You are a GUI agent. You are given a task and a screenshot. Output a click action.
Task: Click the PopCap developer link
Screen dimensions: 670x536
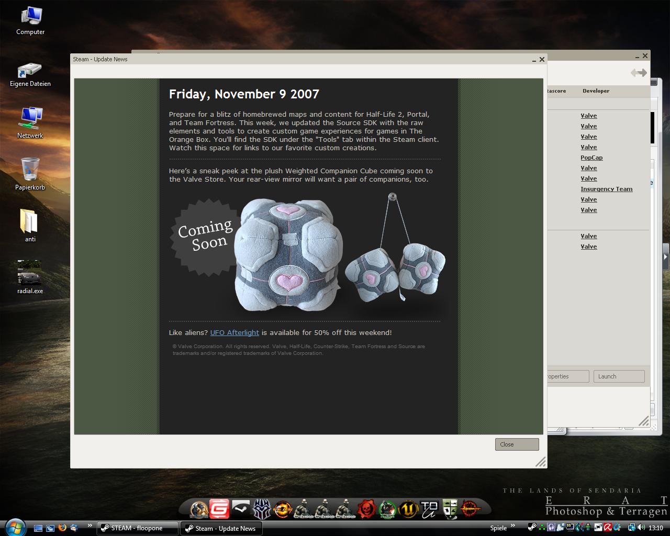[x=591, y=158]
